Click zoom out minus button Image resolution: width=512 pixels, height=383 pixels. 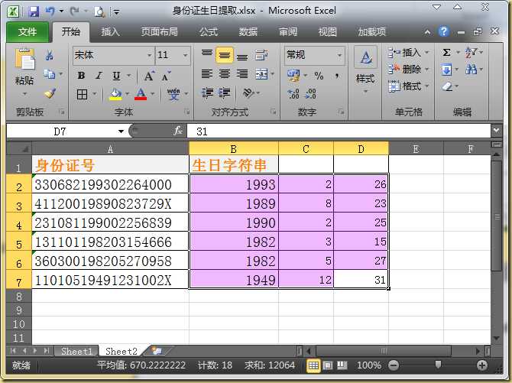pos(394,365)
